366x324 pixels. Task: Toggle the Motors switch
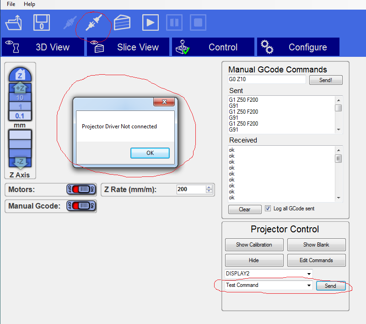[x=81, y=189]
